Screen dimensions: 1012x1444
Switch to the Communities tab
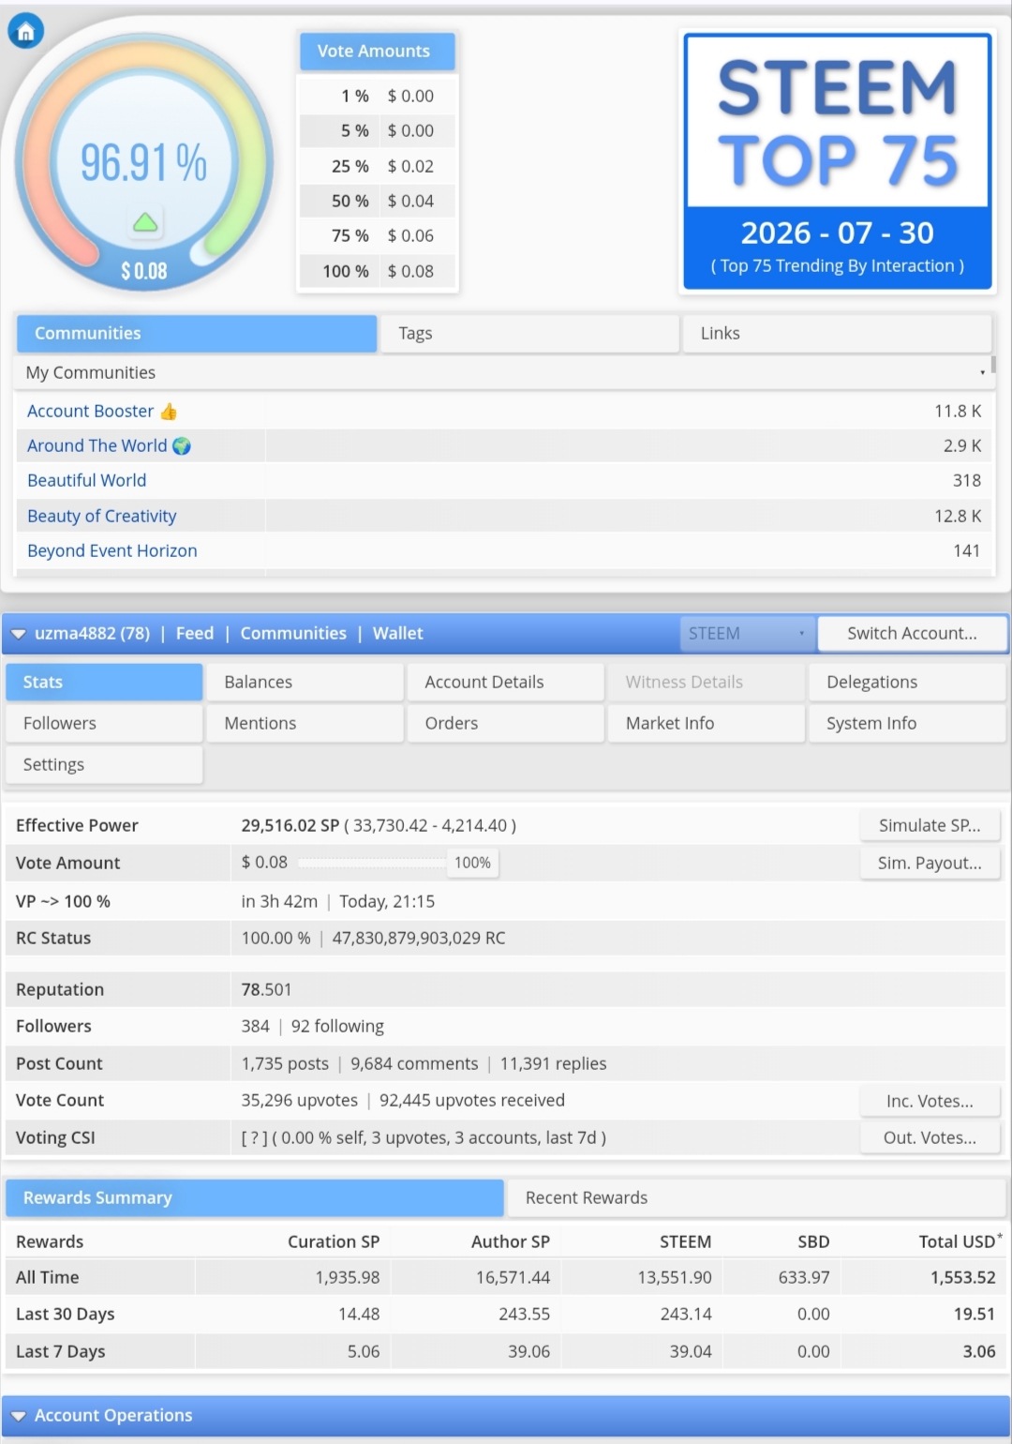click(197, 334)
